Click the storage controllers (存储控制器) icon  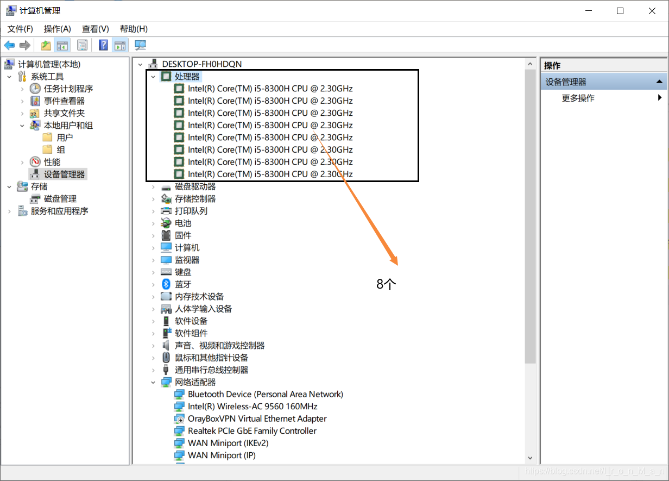[166, 199]
